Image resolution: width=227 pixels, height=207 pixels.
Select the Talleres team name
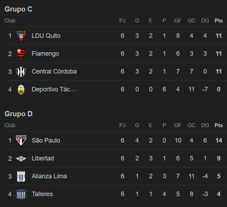click(42, 194)
